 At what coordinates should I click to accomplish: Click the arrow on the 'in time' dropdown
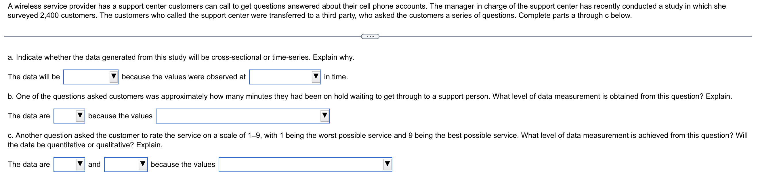[316, 77]
